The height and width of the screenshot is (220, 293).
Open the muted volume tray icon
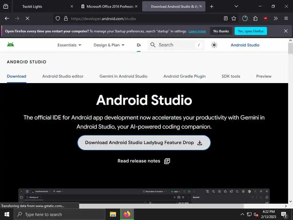point(256,214)
